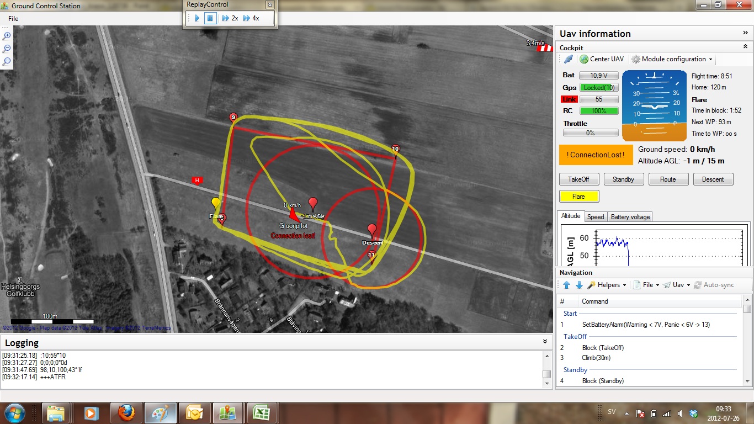
Task: Click the volume speaker tray icon
Action: click(x=681, y=413)
